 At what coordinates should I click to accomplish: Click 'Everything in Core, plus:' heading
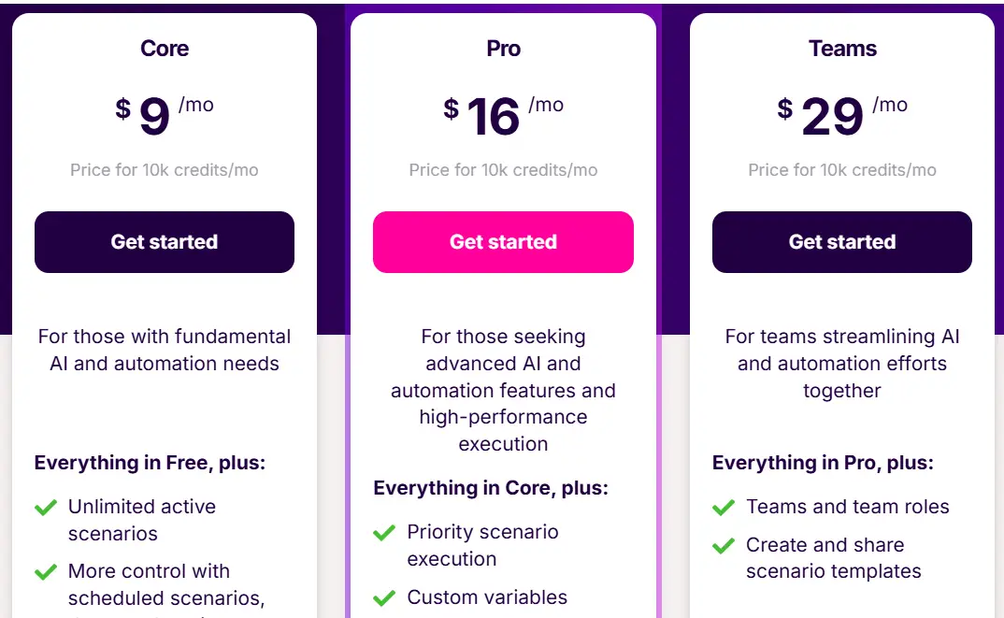491,488
